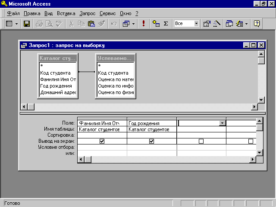The image size is (276, 207).
Task: Open the Top Values 'Все' combo box
Action: coord(186,23)
